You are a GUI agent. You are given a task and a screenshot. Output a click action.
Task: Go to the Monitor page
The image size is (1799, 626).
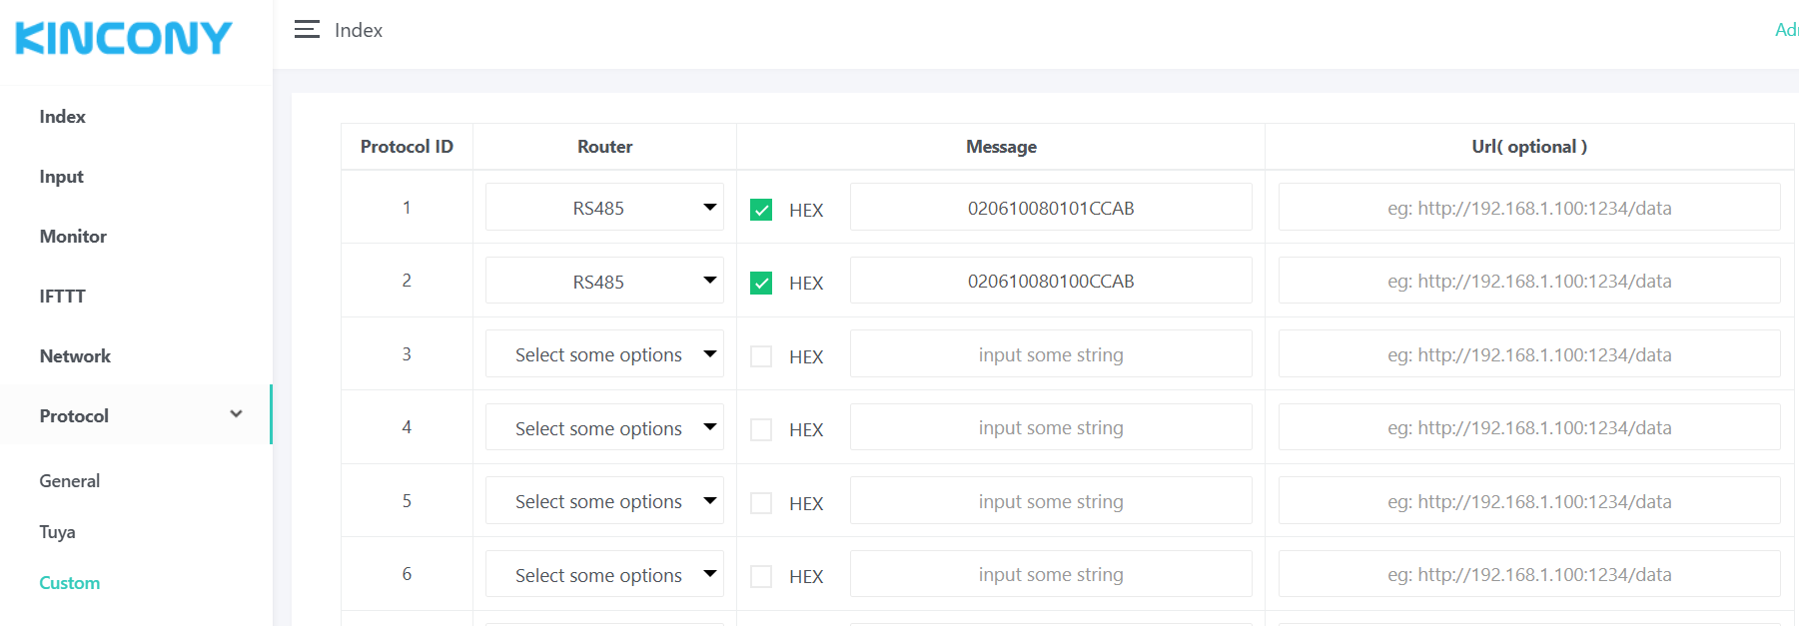coord(73,237)
